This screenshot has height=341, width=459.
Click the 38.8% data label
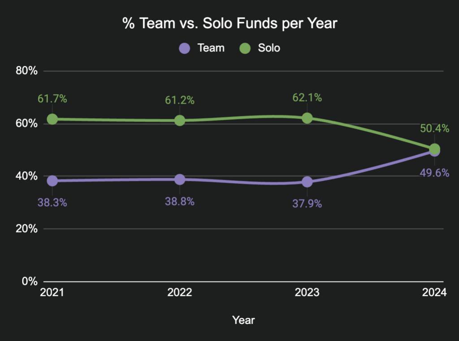[180, 201]
